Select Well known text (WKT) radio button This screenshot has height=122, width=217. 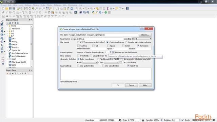pyautogui.click(x=98, y=59)
